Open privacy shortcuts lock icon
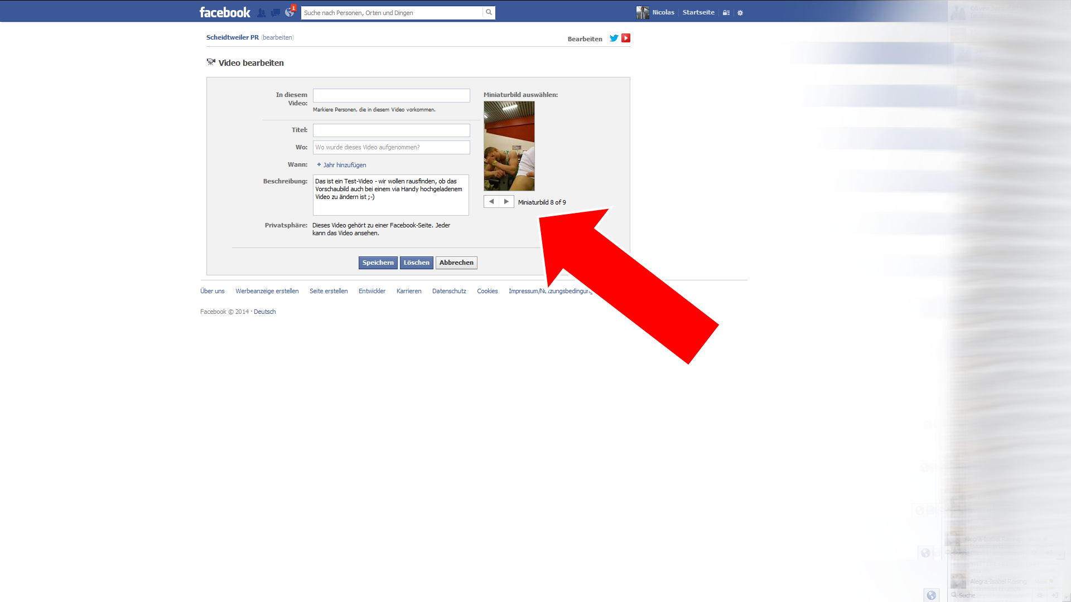Screen dimensions: 1071x602 pos(726,13)
